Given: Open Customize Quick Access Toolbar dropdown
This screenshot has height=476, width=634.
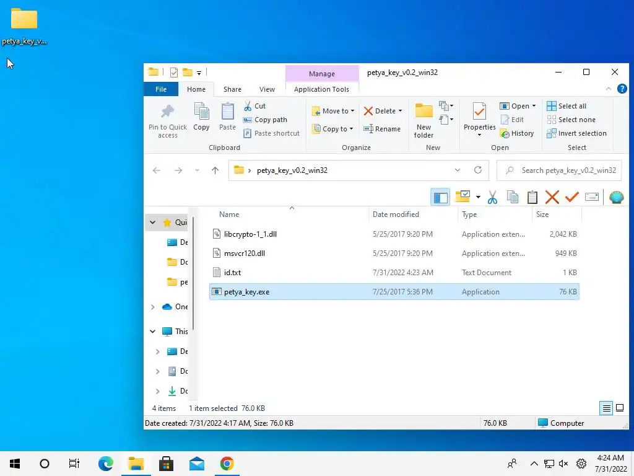Looking at the screenshot, I should coord(199,73).
